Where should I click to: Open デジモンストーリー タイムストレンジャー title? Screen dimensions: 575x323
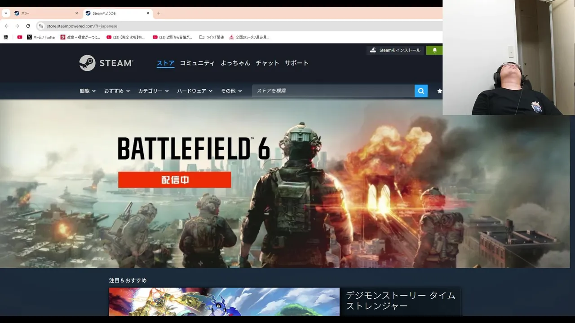pyautogui.click(x=401, y=301)
